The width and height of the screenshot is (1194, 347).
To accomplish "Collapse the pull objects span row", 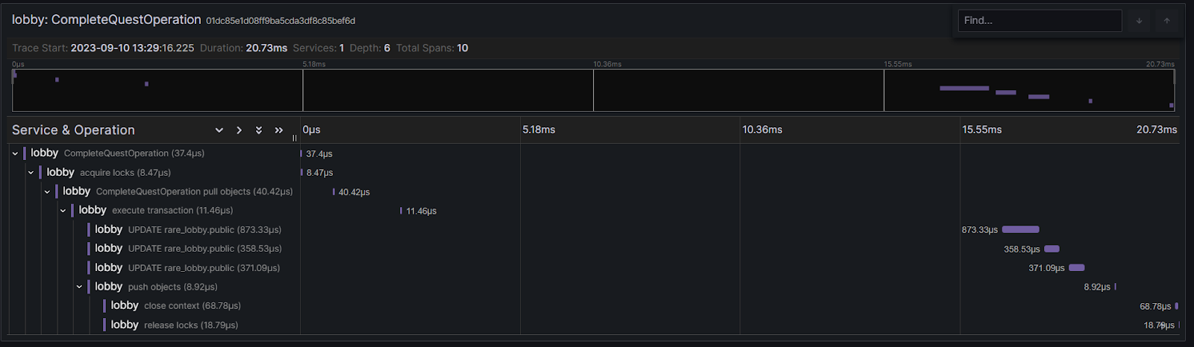I will click(x=47, y=192).
